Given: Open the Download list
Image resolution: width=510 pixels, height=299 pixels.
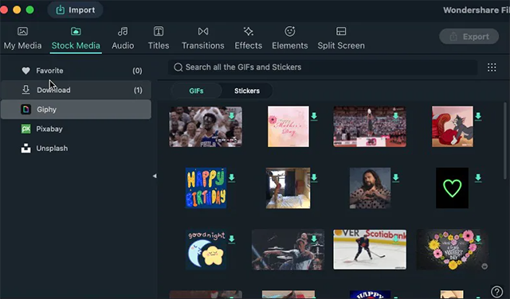Looking at the screenshot, I should pyautogui.click(x=76, y=90).
